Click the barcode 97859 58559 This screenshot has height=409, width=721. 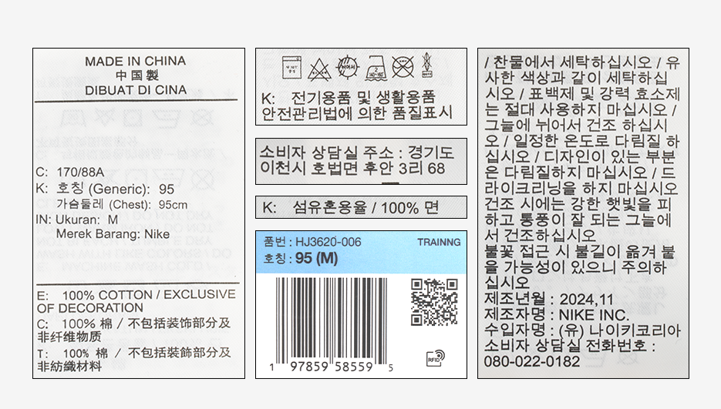[x=332, y=324]
